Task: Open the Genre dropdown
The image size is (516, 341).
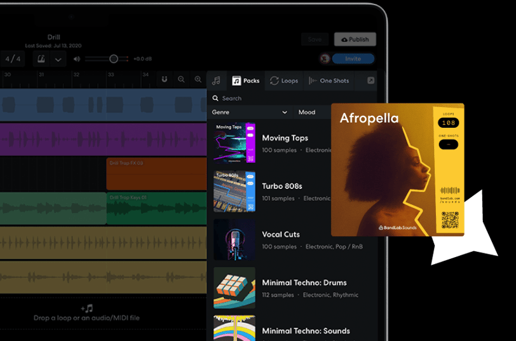Action: click(250, 113)
